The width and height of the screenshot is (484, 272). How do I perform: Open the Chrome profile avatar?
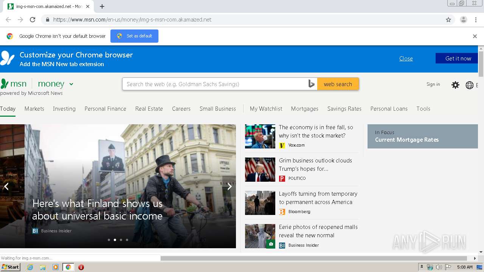[x=464, y=20]
